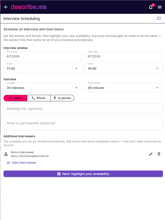Edit Demo Interviewer with pencil icon
165x220 pixels.
(151, 154)
